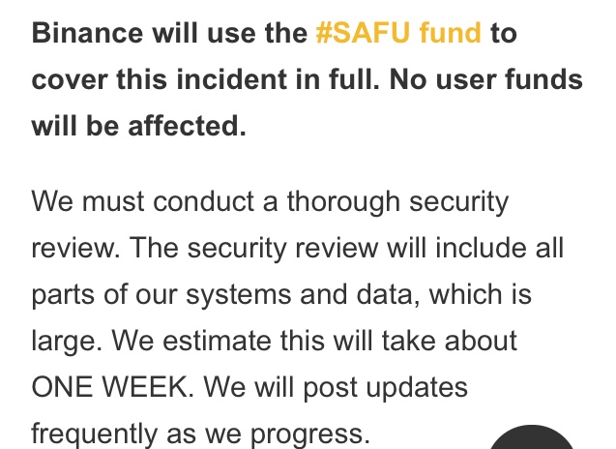Click the words "will include all"
Viewport: 616px width, 449px height.
pyautogui.click(x=475, y=249)
